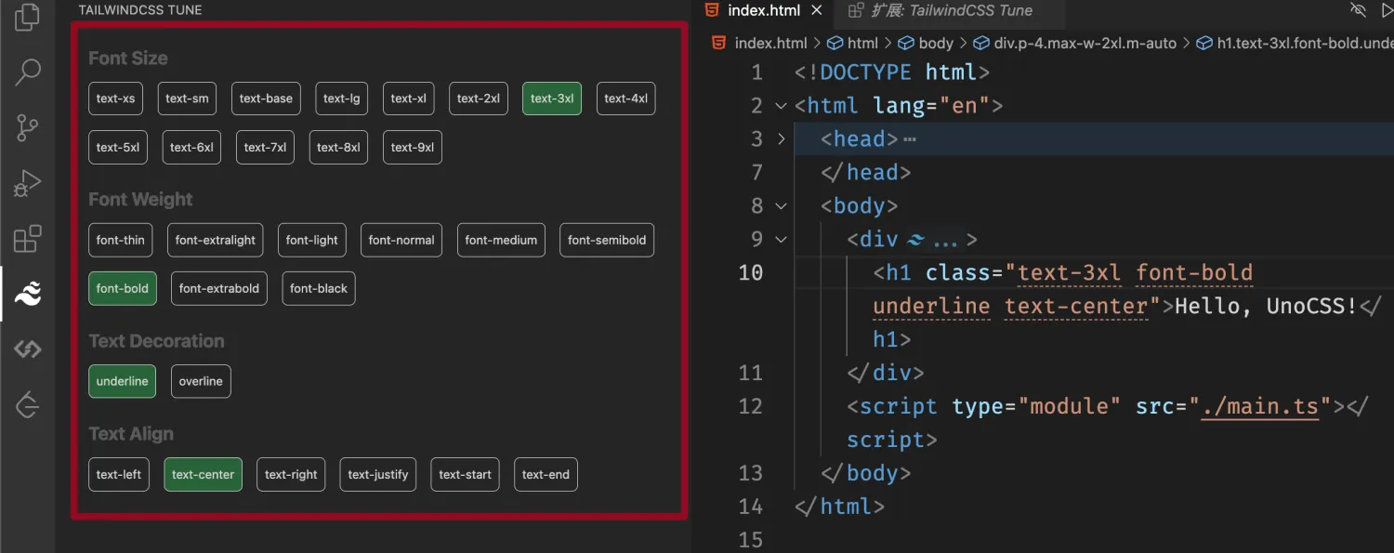Expand the collapsed head element on line 3

782,139
